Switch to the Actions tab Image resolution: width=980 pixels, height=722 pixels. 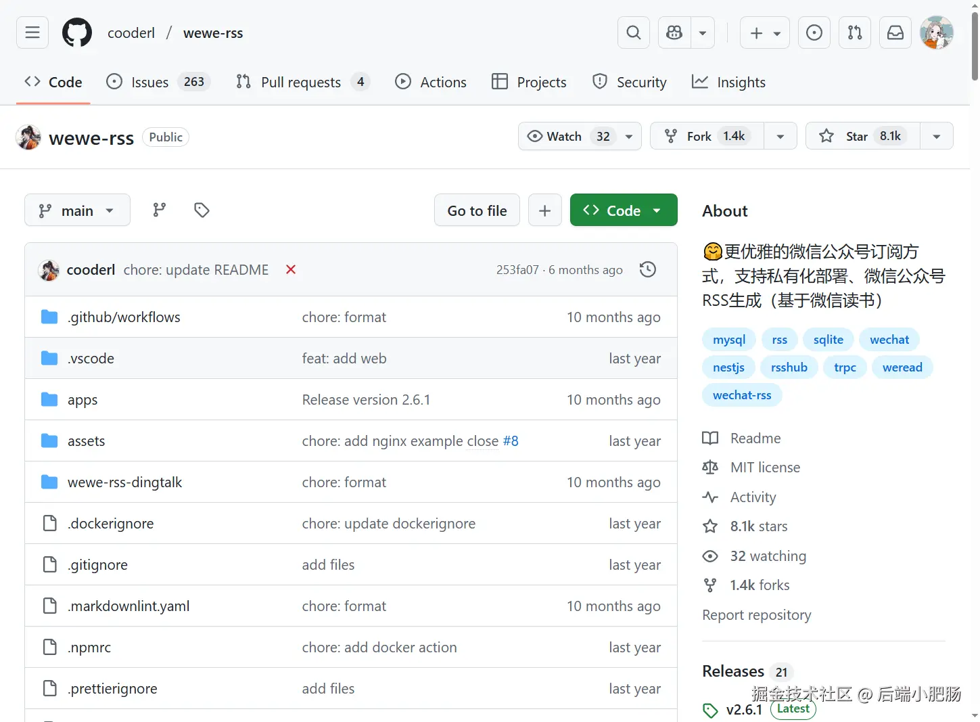(431, 82)
